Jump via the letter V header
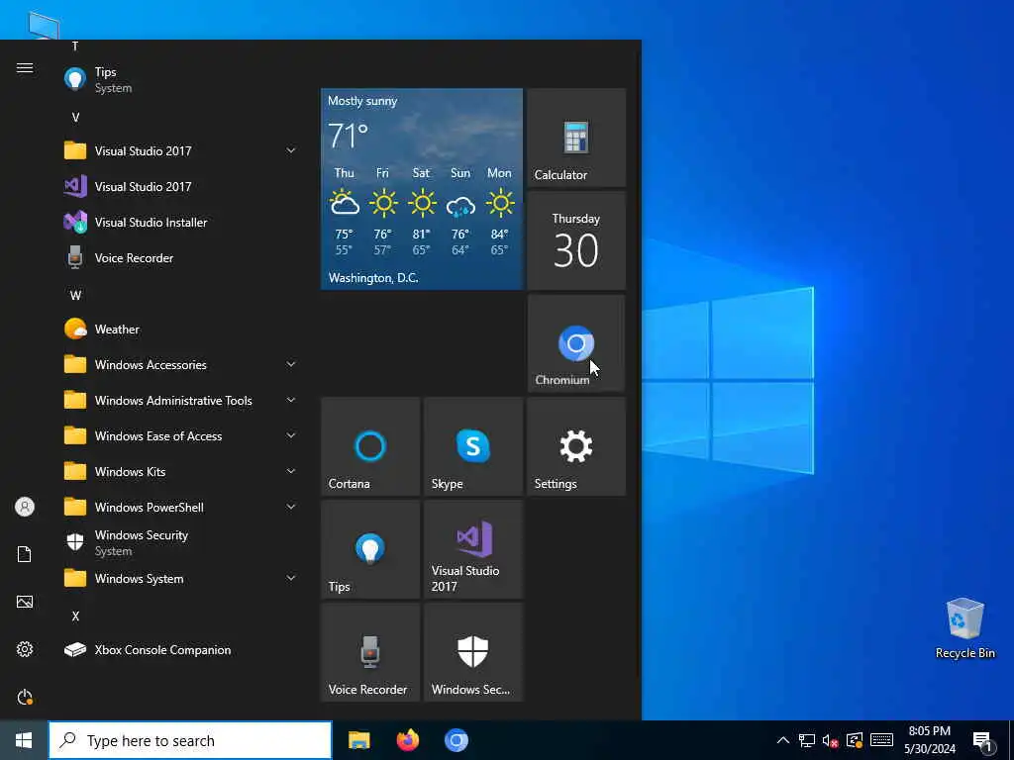Viewport: 1014px width, 760px height. click(x=75, y=118)
